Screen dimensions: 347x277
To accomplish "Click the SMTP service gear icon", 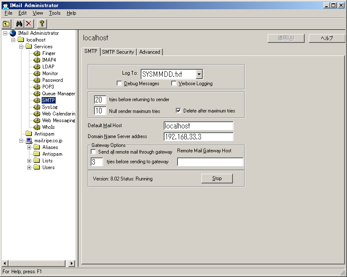I will pos(37,100).
